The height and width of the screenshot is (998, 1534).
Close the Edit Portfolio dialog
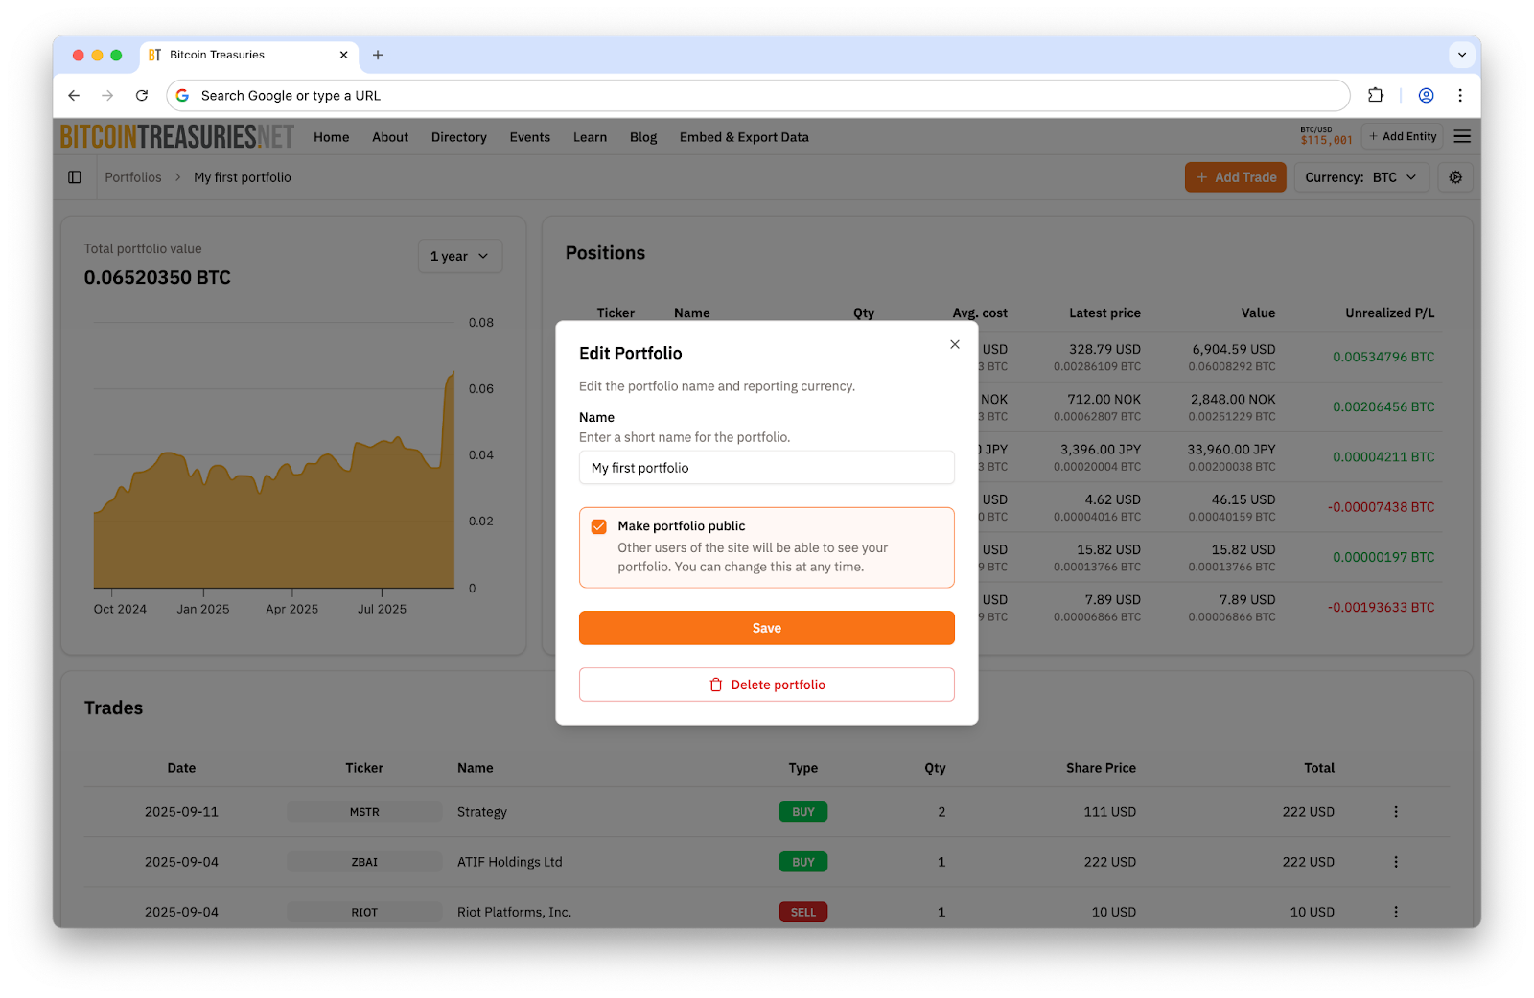954,345
